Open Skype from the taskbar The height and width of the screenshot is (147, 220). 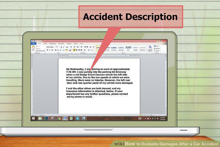77,119
